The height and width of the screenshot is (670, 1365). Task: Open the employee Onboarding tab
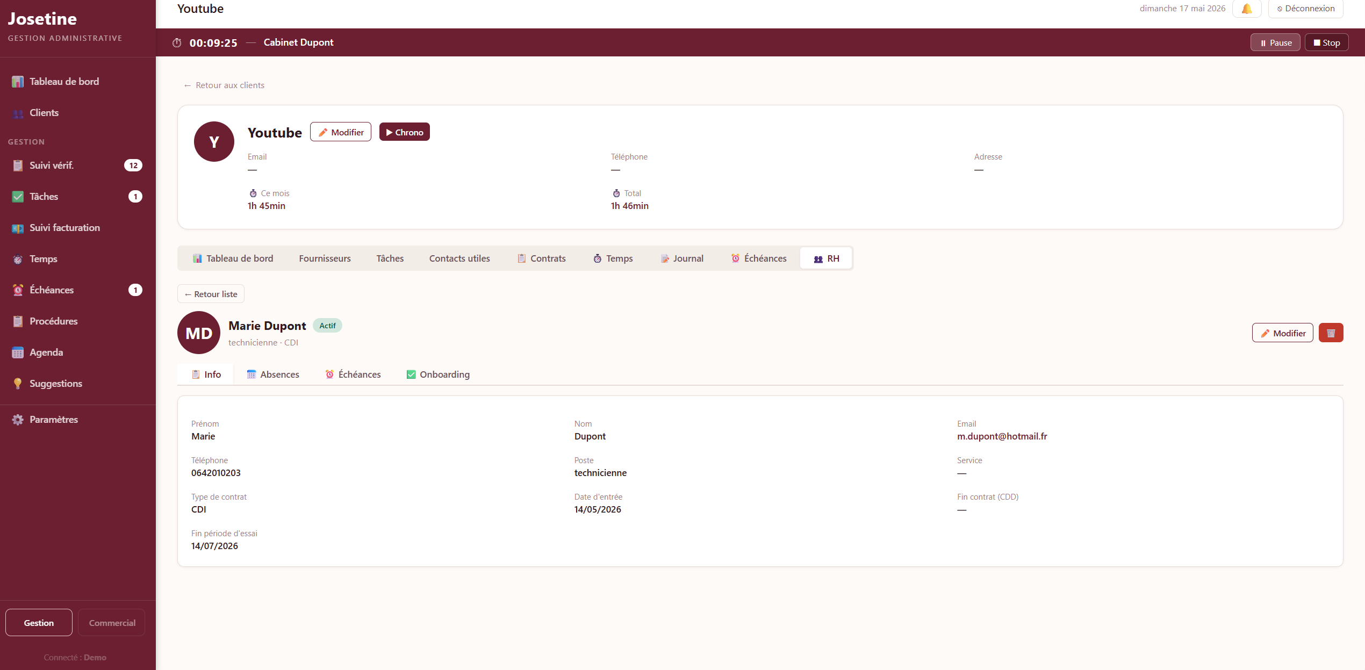click(437, 374)
